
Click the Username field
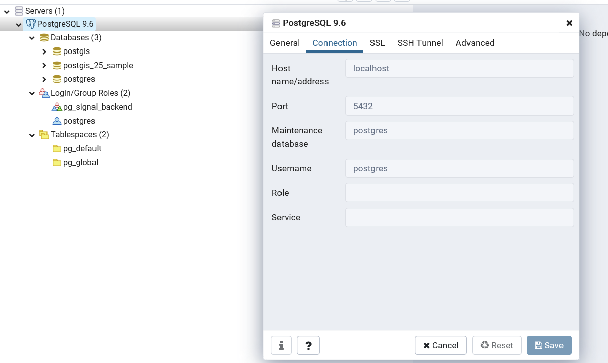pos(459,168)
